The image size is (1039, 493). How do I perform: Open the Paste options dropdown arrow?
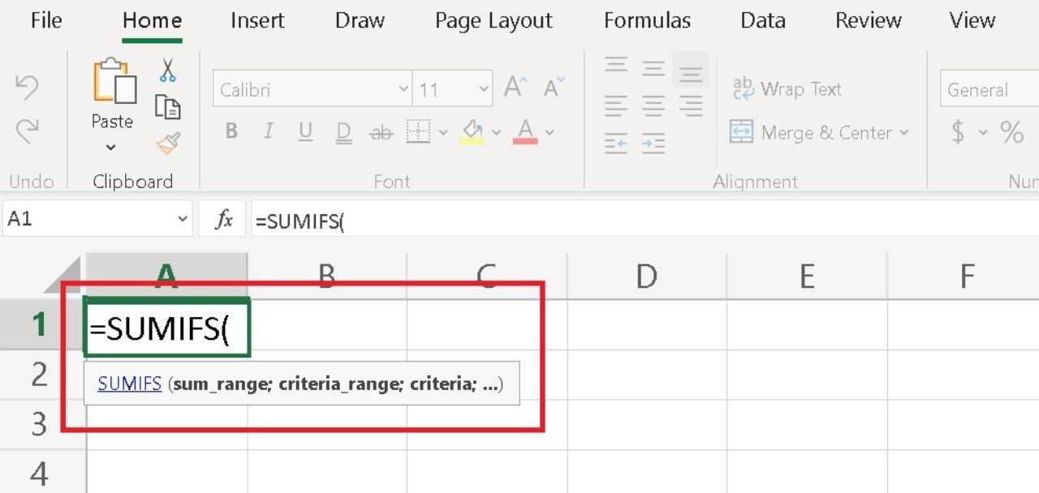pyautogui.click(x=111, y=148)
